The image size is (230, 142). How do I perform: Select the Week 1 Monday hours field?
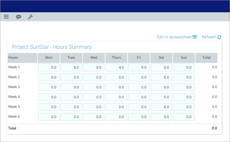click(49, 67)
